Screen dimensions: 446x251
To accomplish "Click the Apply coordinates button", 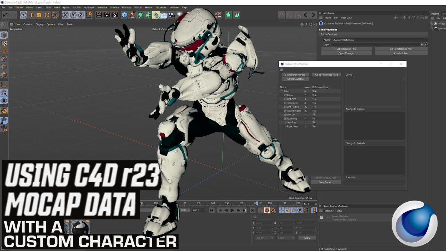I will [x=307, y=238].
